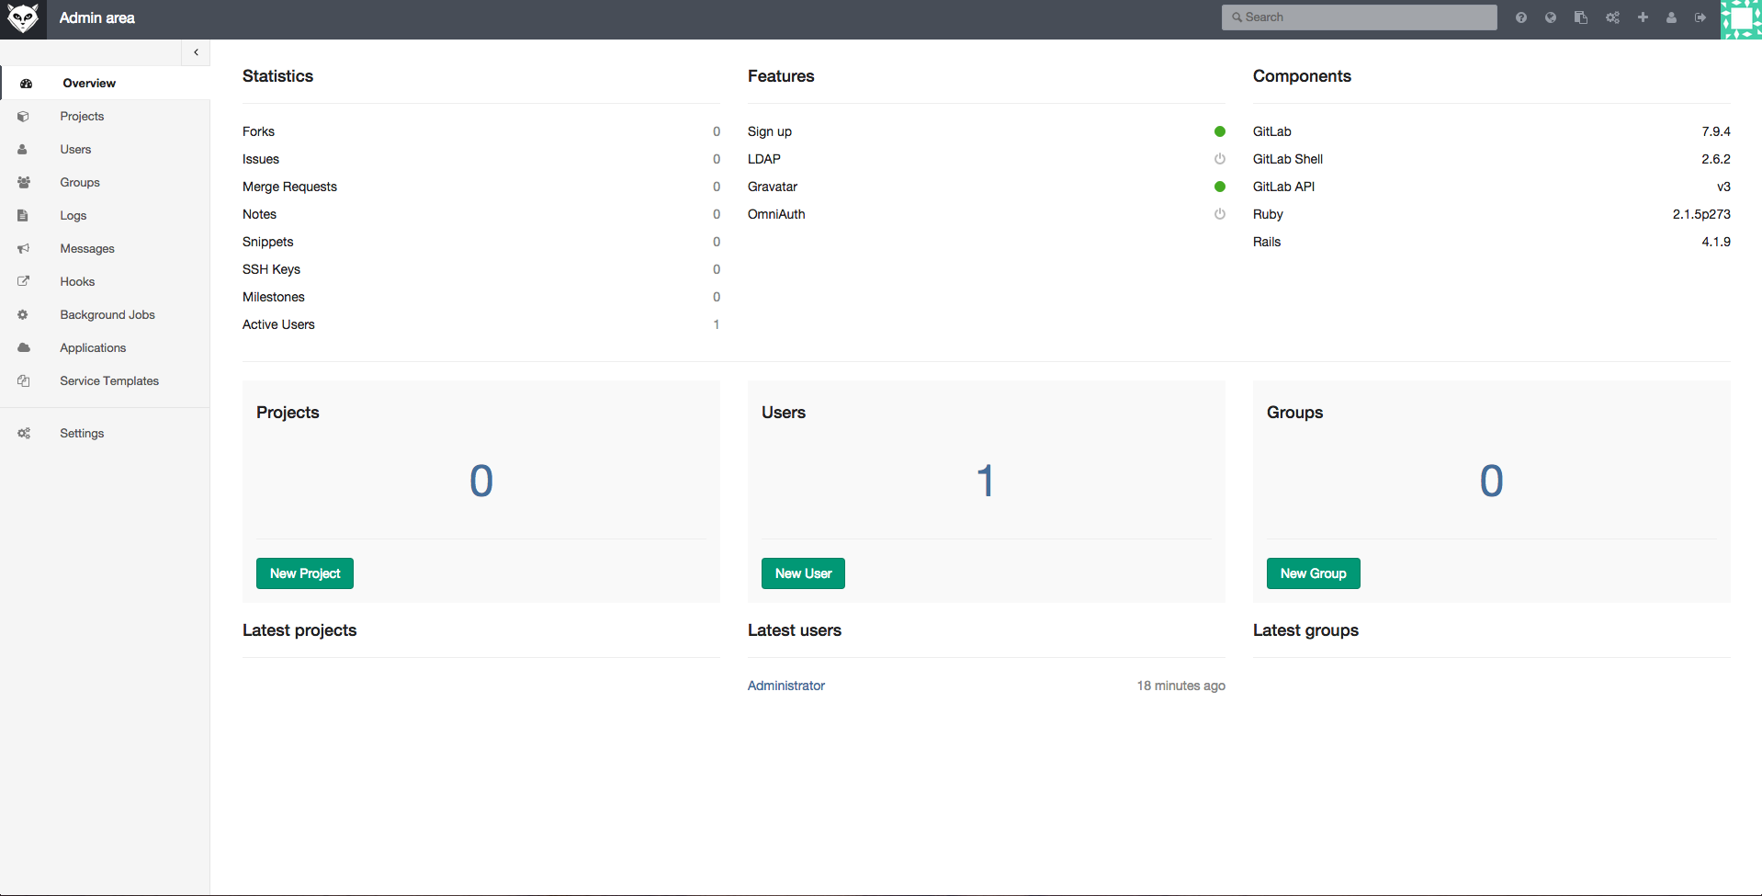This screenshot has height=896, width=1762.
Task: Click the GitLab fox logo
Action: click(23, 18)
